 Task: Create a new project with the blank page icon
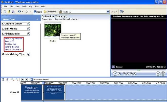tap(5, 12)
